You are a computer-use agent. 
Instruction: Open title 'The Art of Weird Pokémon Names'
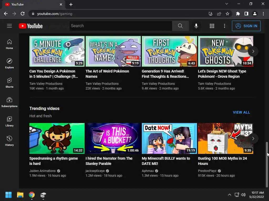107,74
